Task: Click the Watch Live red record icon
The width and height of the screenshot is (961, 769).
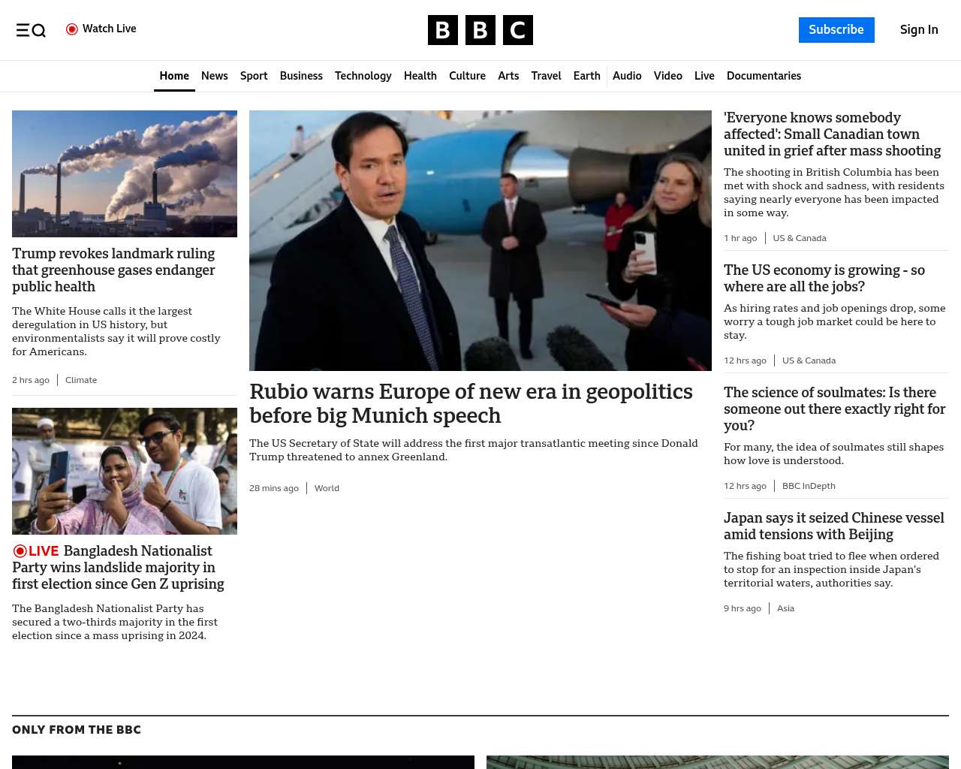Action: tap(72, 29)
